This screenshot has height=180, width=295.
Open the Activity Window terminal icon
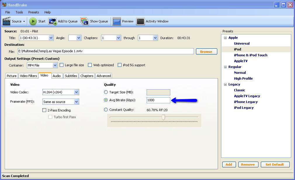tap(140, 21)
